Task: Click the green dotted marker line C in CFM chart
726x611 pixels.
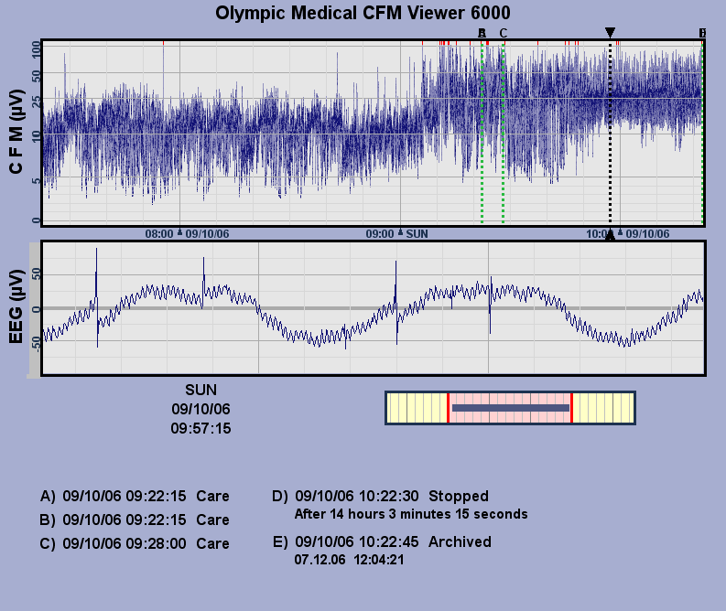Action: coord(504,134)
